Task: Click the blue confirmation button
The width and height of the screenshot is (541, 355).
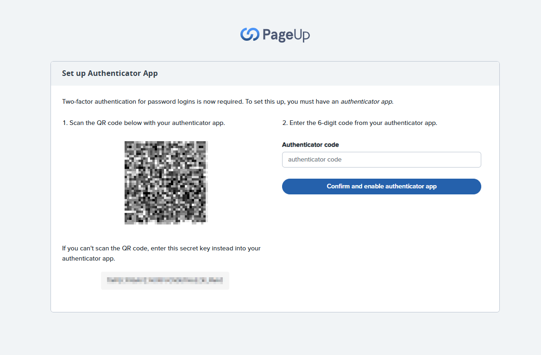Action: (381, 186)
